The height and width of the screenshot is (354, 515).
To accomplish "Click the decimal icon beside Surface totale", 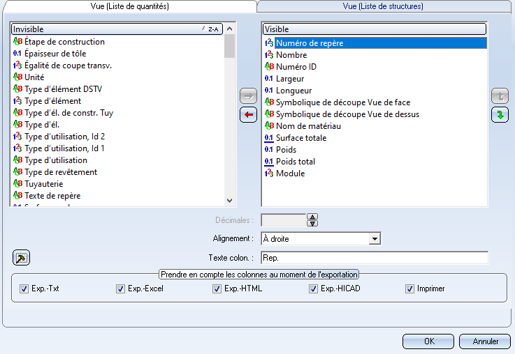I will (x=269, y=138).
